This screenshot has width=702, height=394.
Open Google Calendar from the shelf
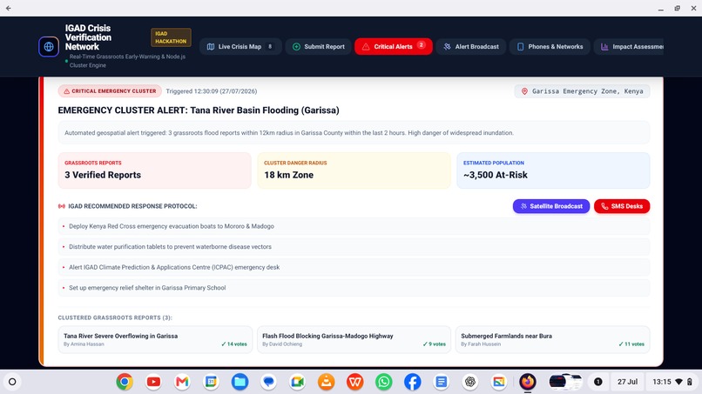[211, 382]
